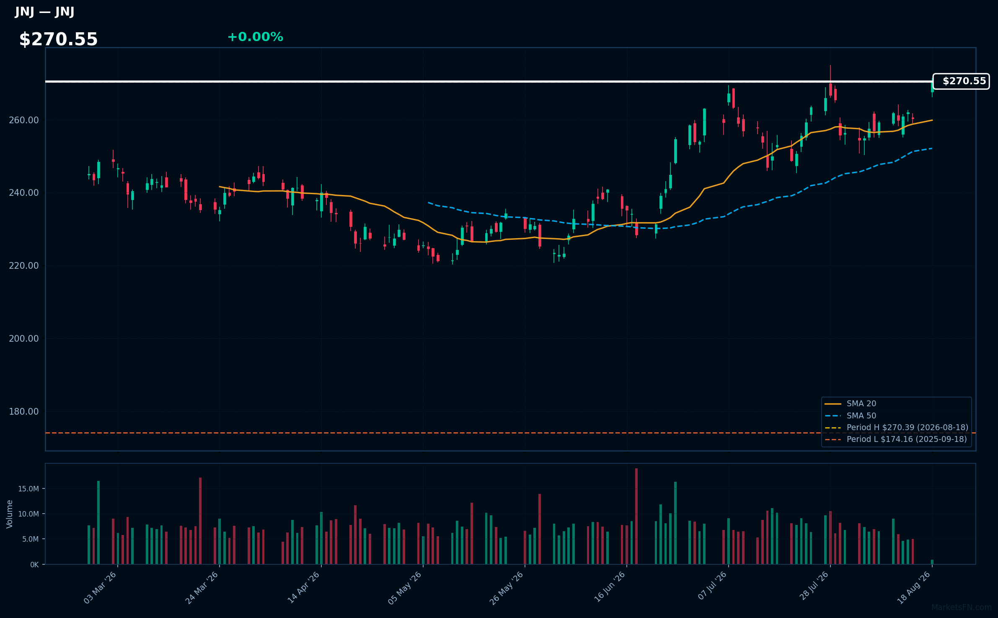
Task: Click the tallest red volume bar in mid-June
Action: (636, 516)
